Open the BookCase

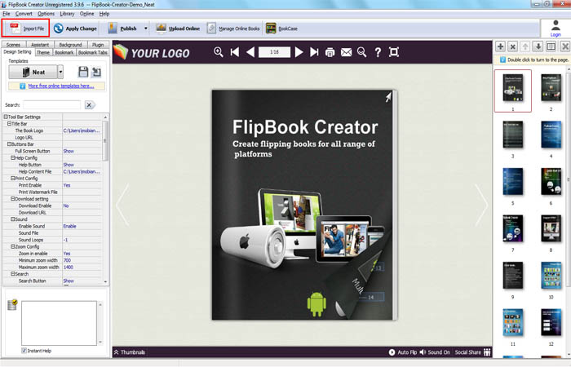coord(282,29)
